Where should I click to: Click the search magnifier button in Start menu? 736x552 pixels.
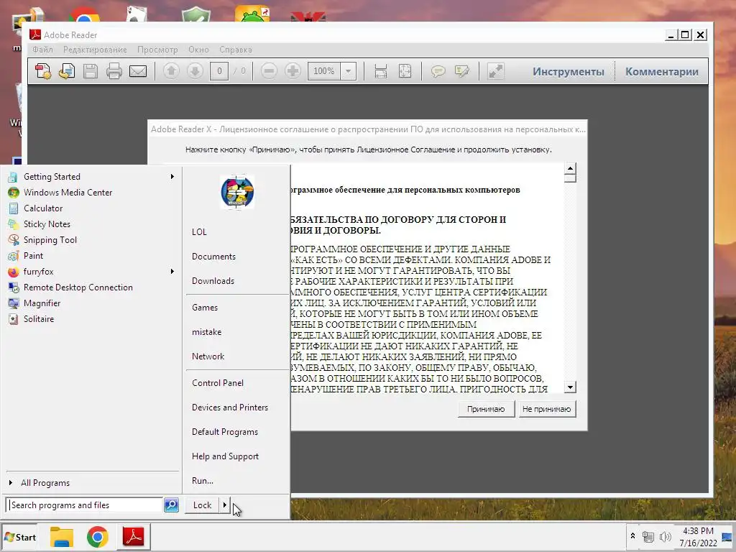point(171,505)
